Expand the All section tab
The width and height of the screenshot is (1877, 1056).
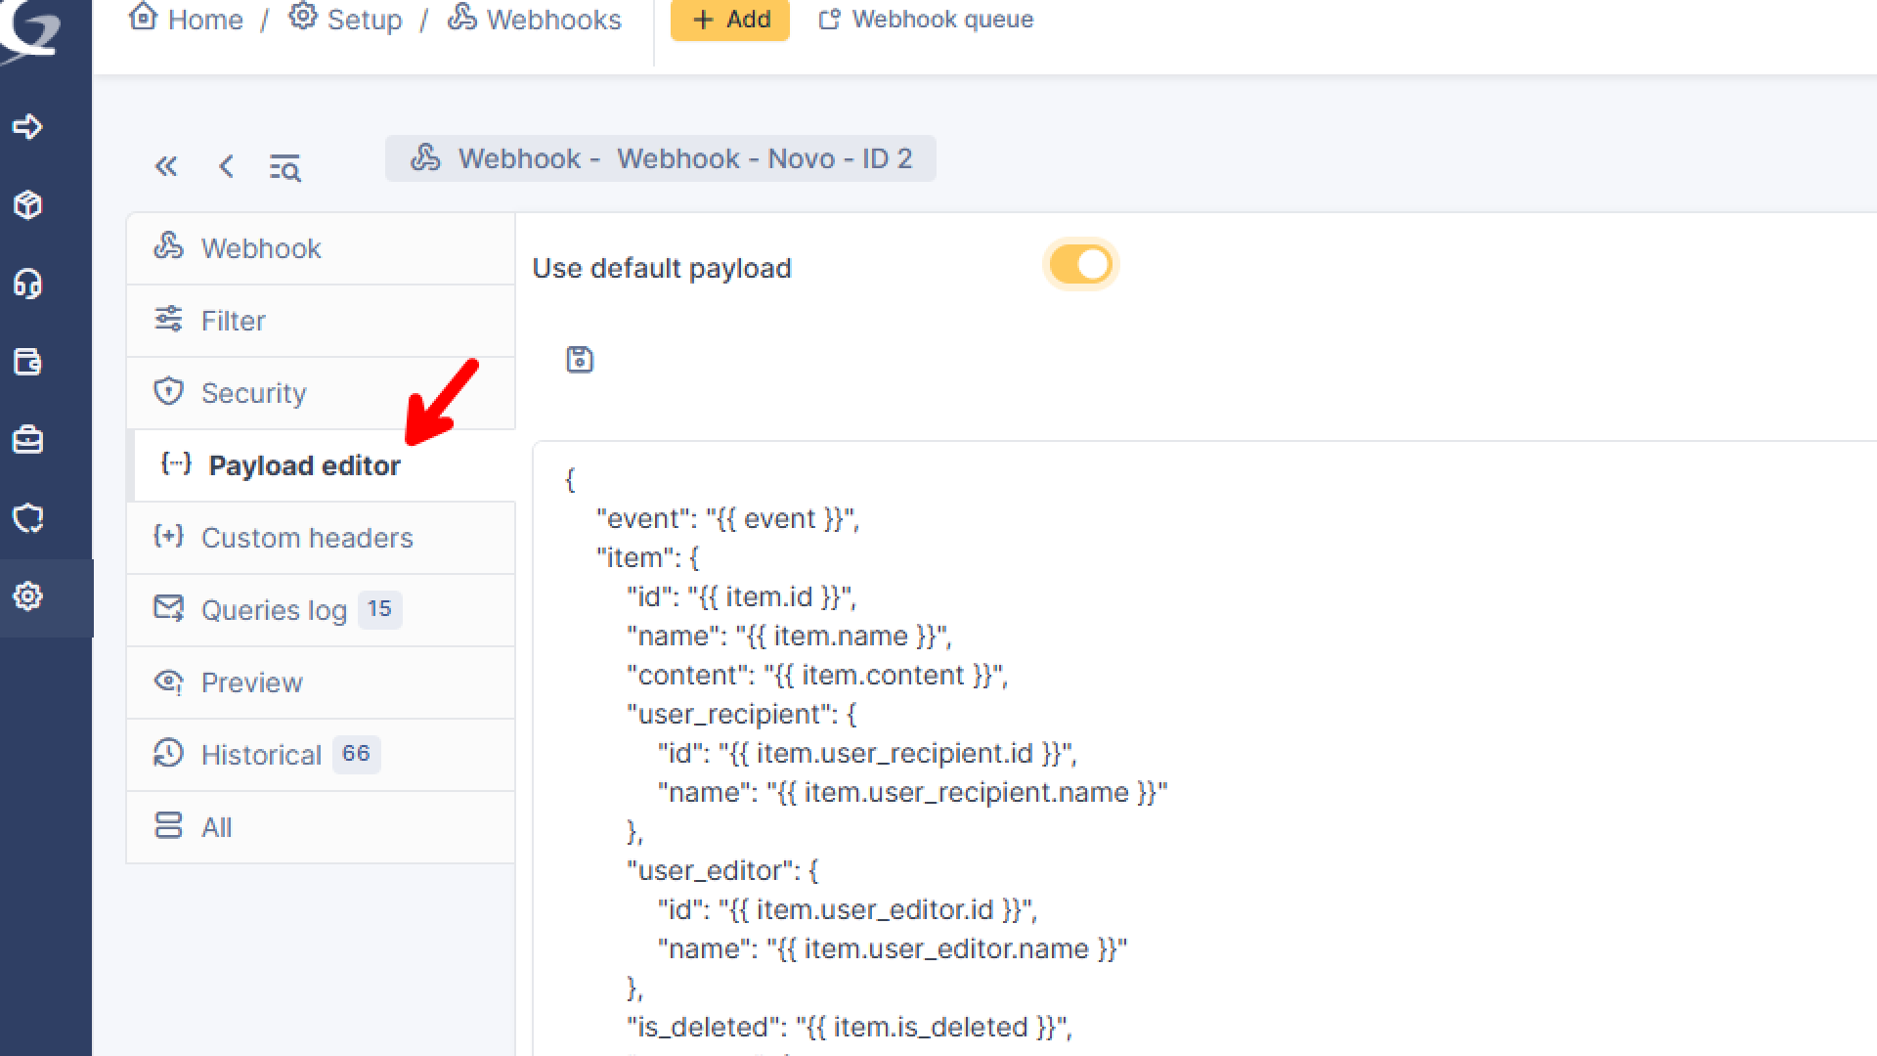(x=216, y=827)
